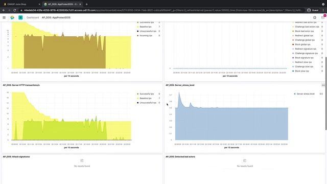Toggle Challenge slow rps legend entry
This screenshot has width=327, height=184.
click(304, 66)
